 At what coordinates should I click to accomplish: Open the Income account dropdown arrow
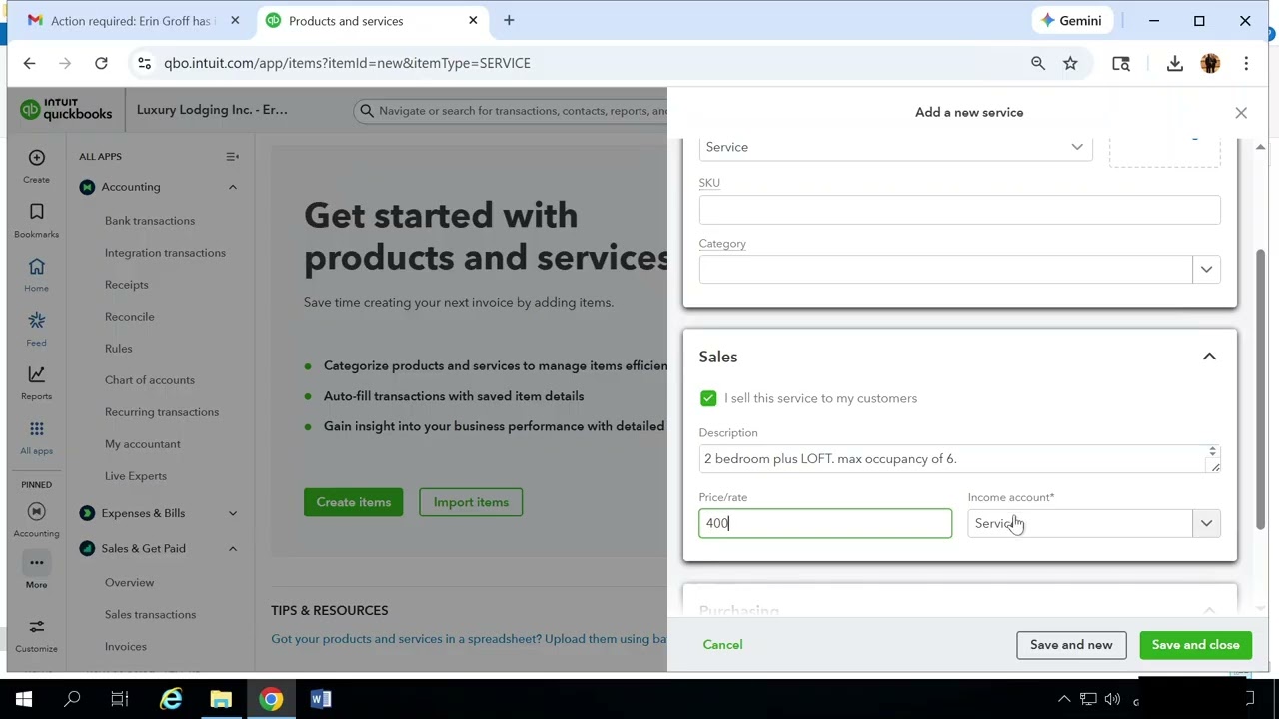coord(1206,524)
